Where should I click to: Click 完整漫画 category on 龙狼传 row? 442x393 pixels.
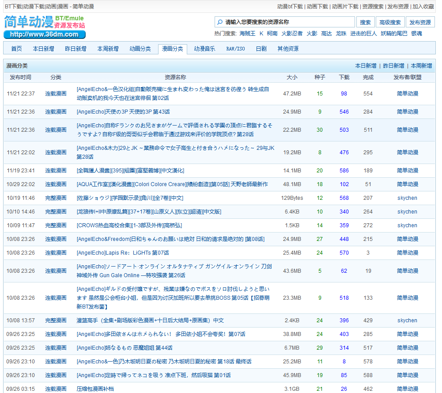click(x=56, y=212)
